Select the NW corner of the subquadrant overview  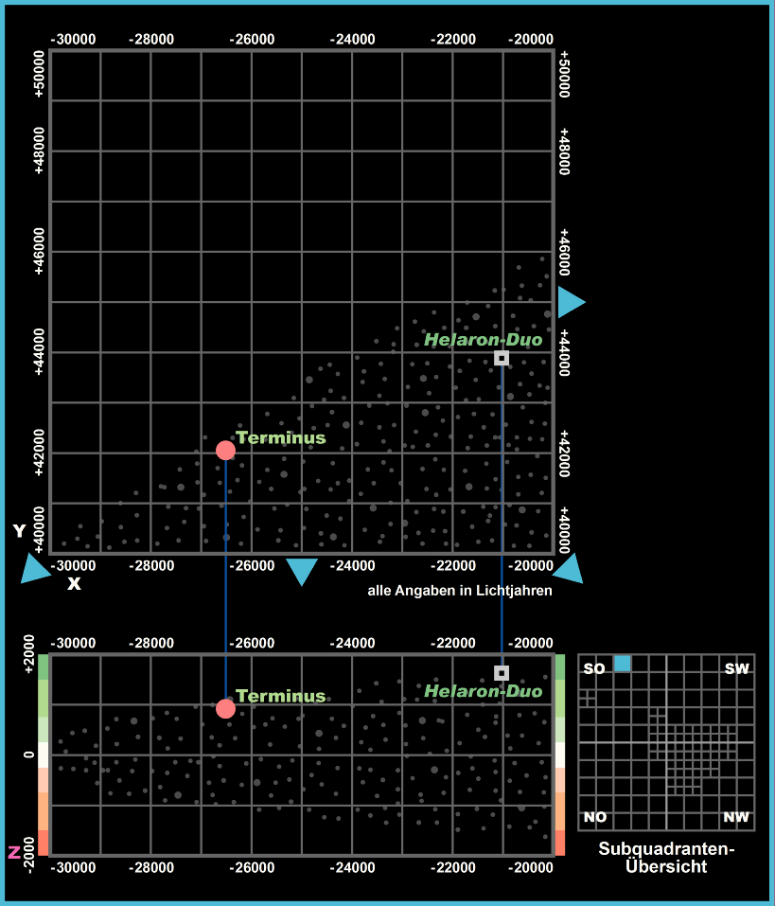735,817
